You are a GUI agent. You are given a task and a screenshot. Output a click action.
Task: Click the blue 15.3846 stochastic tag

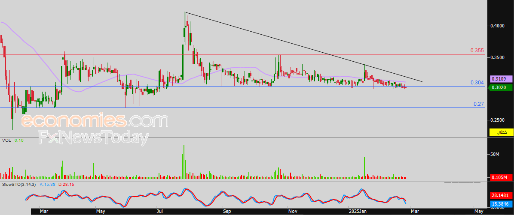point(501,203)
